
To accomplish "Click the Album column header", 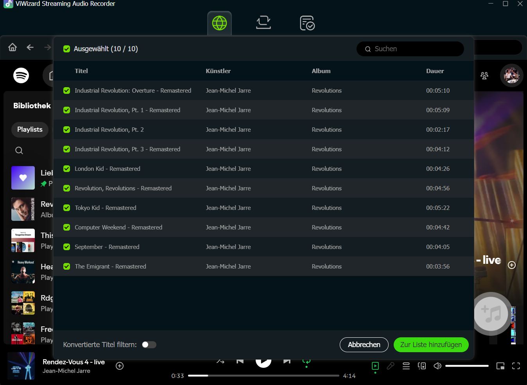I will pyautogui.click(x=321, y=71).
